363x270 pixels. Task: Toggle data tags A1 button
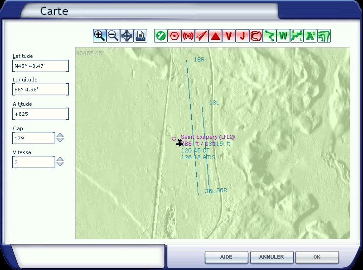pyautogui.click(x=310, y=36)
